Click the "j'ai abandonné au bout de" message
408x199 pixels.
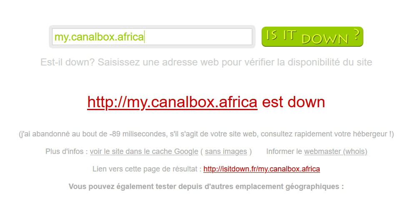point(63,134)
